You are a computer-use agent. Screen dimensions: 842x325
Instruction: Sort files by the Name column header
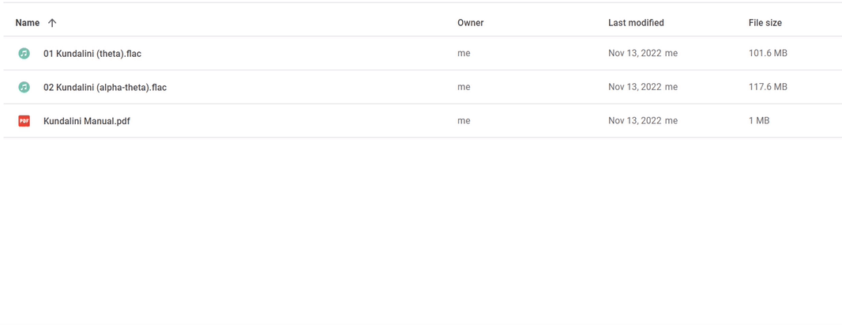click(x=28, y=23)
